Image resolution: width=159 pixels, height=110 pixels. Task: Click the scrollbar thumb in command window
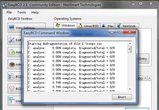pos(130,49)
